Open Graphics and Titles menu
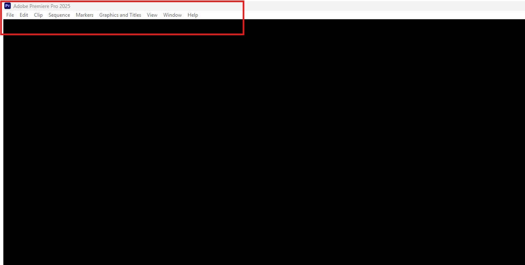Image resolution: width=525 pixels, height=265 pixels. (120, 15)
